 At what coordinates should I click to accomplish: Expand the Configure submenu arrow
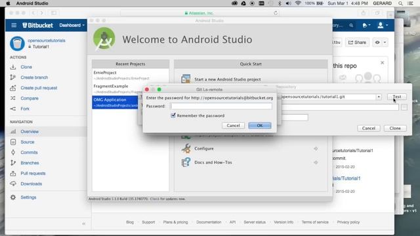click(x=316, y=149)
